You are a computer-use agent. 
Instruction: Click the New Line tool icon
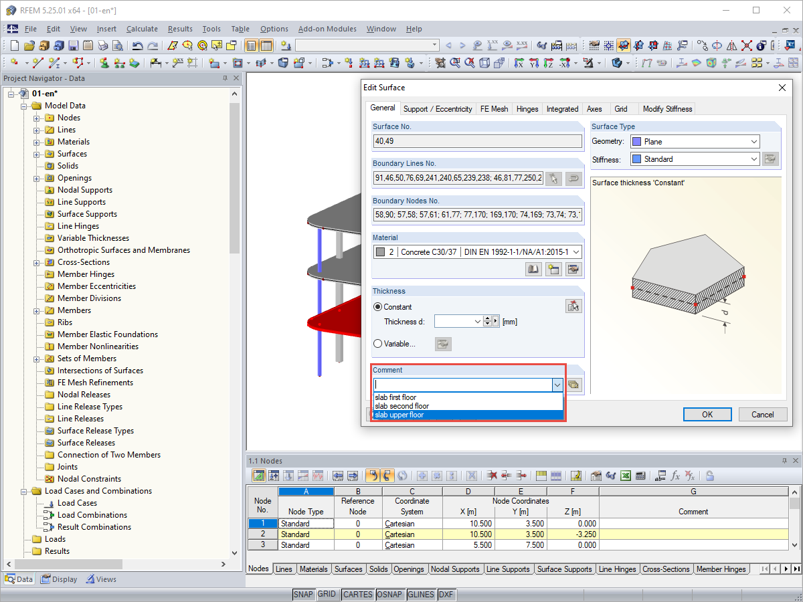tap(37, 63)
